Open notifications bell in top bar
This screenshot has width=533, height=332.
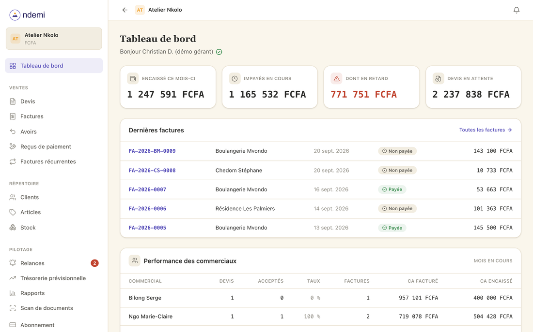(x=517, y=10)
